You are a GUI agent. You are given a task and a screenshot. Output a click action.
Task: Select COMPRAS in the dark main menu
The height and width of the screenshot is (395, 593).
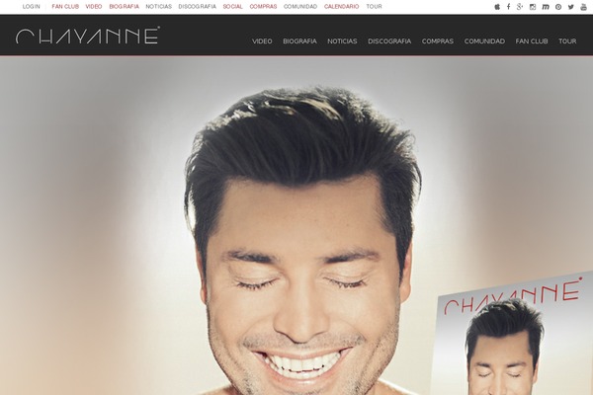[x=438, y=41]
